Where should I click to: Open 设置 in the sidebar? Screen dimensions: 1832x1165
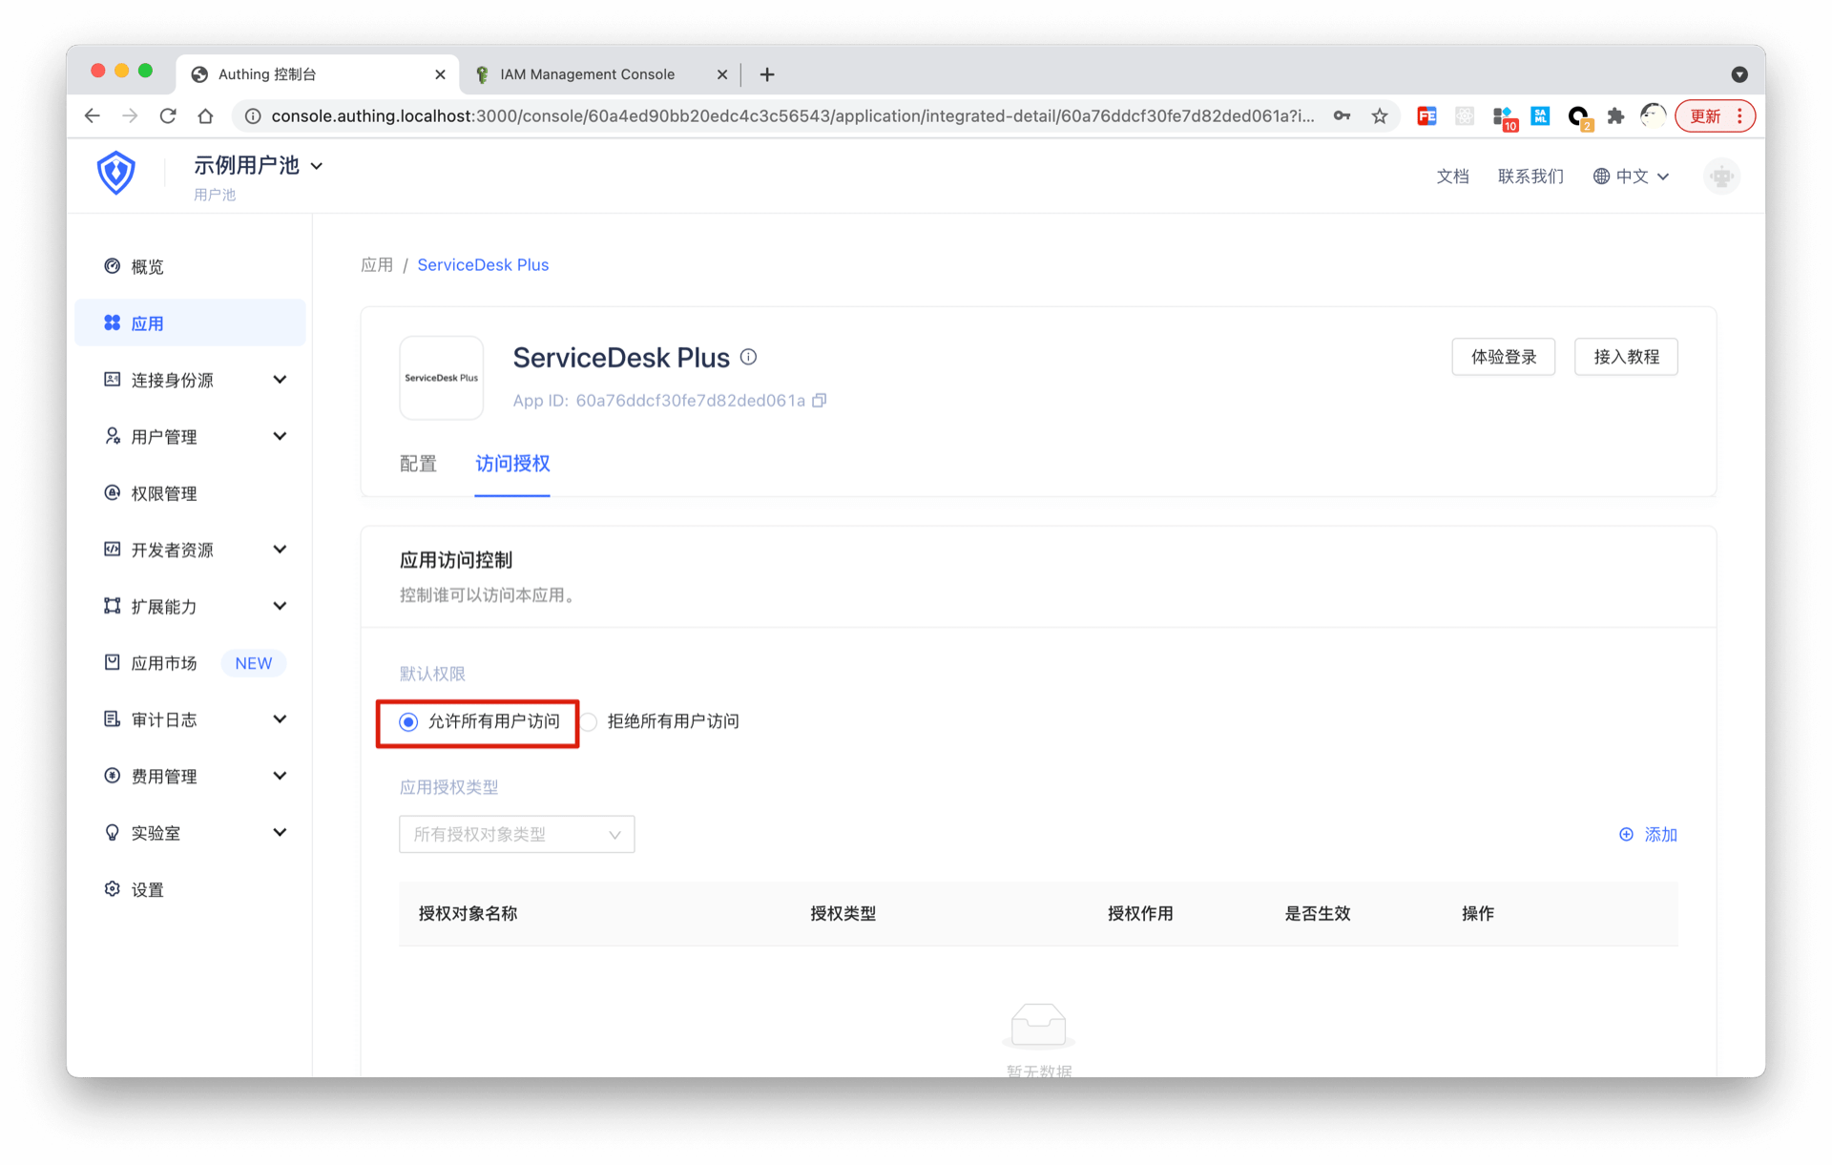pyautogui.click(x=148, y=889)
